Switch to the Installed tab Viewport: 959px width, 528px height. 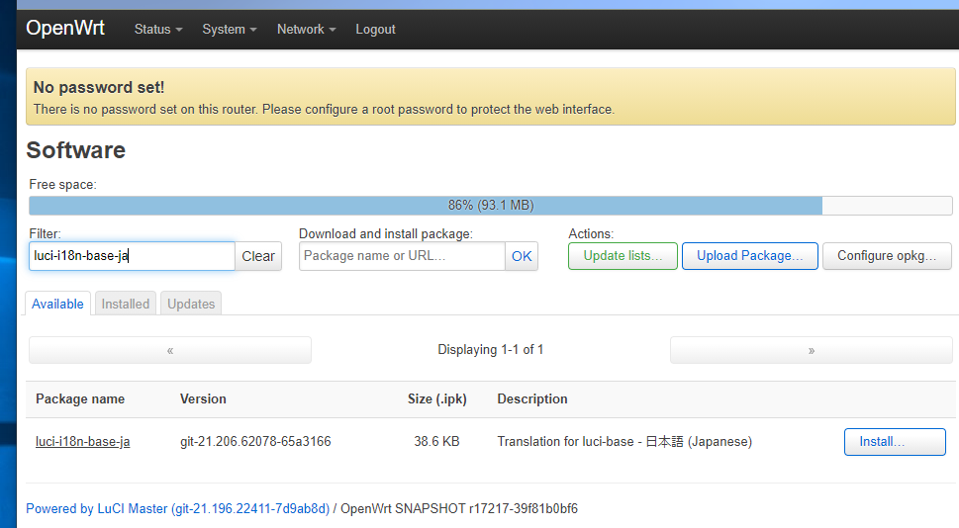(x=126, y=304)
